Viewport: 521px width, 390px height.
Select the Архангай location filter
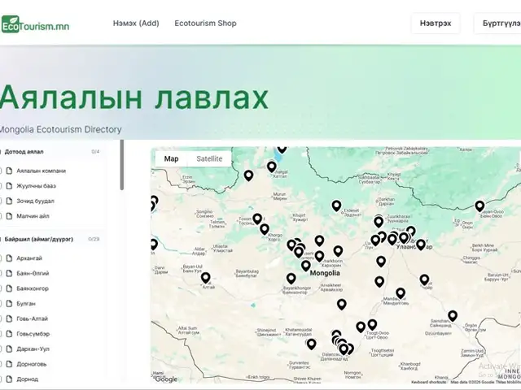pyautogui.click(x=29, y=258)
